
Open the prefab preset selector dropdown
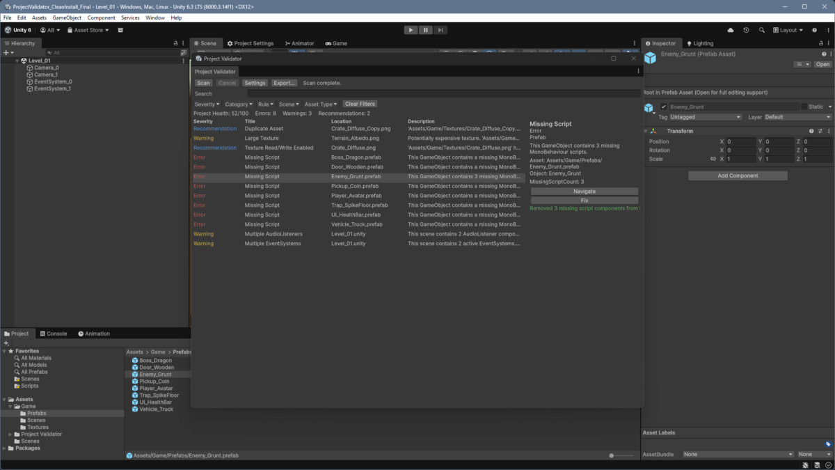point(802,64)
